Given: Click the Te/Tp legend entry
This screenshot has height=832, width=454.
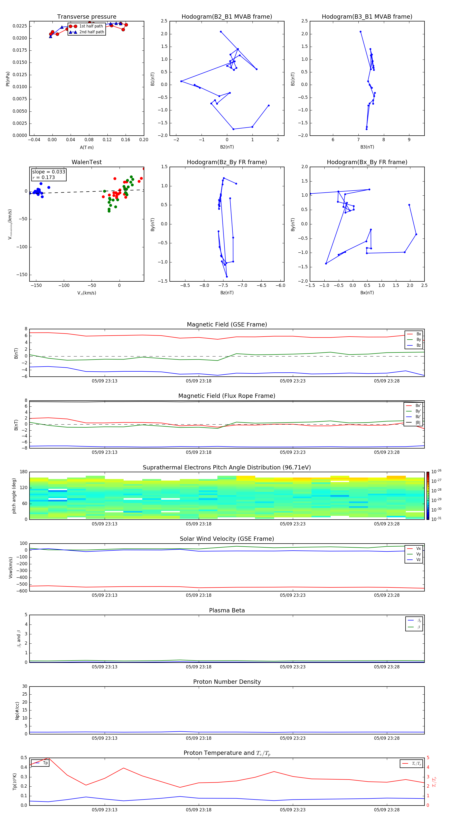Looking at the screenshot, I should tap(411, 763).
